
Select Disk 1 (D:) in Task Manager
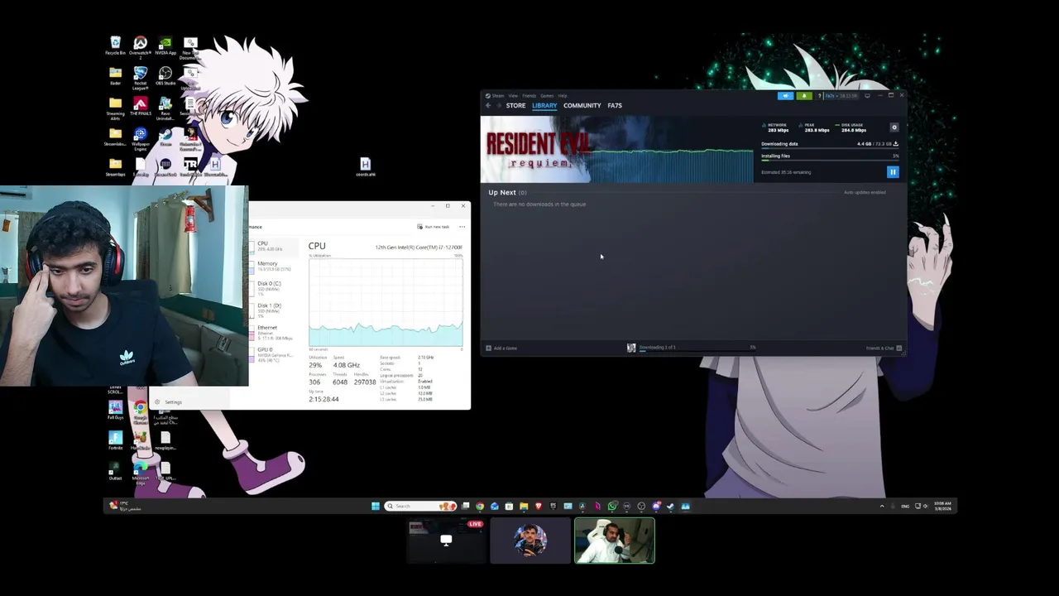point(272,310)
